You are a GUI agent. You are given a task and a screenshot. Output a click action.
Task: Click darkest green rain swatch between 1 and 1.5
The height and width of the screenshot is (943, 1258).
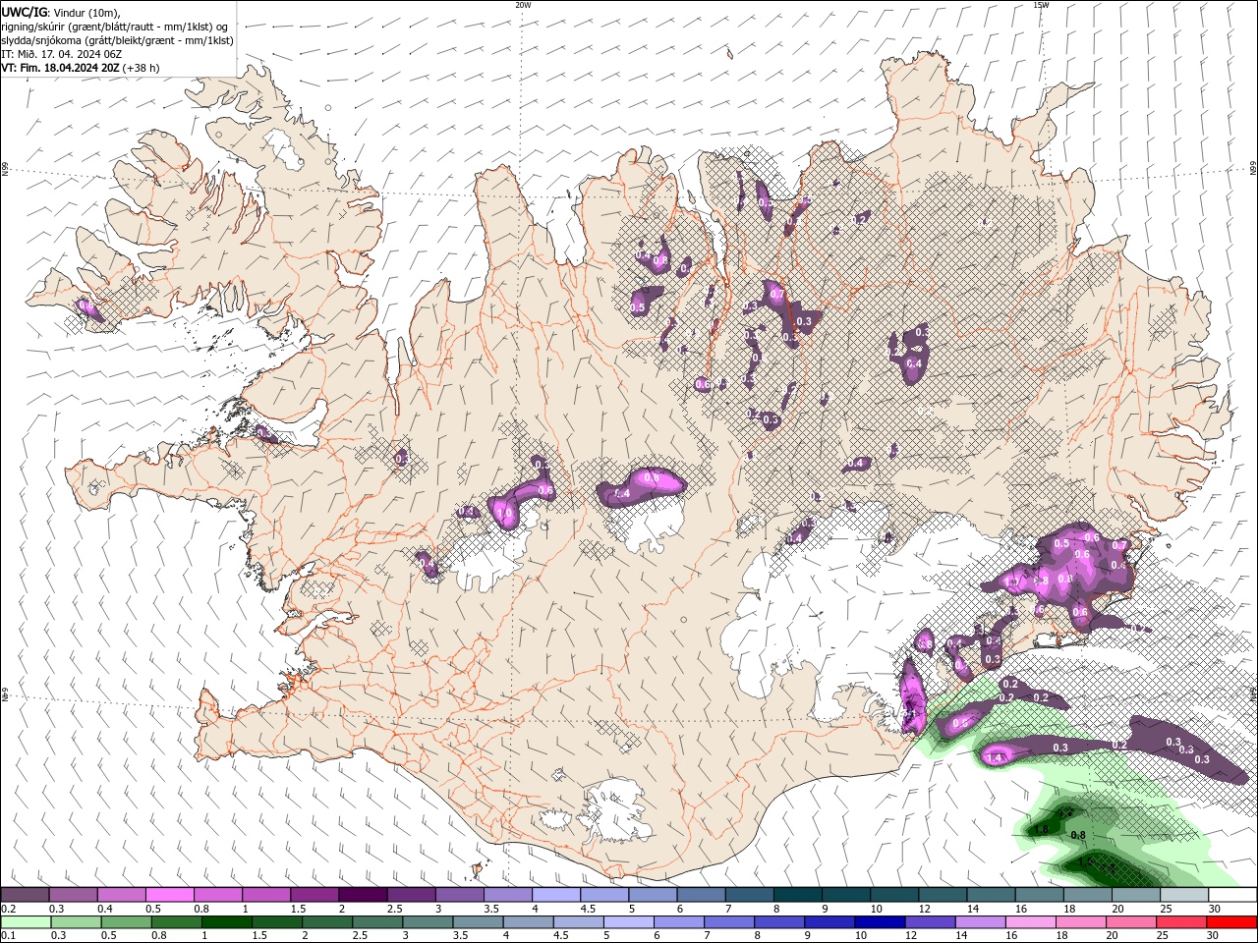point(227,922)
